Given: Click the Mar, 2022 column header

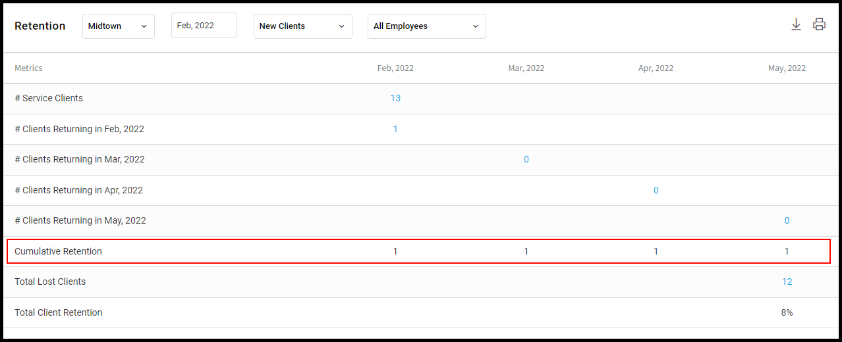Looking at the screenshot, I should tap(526, 68).
